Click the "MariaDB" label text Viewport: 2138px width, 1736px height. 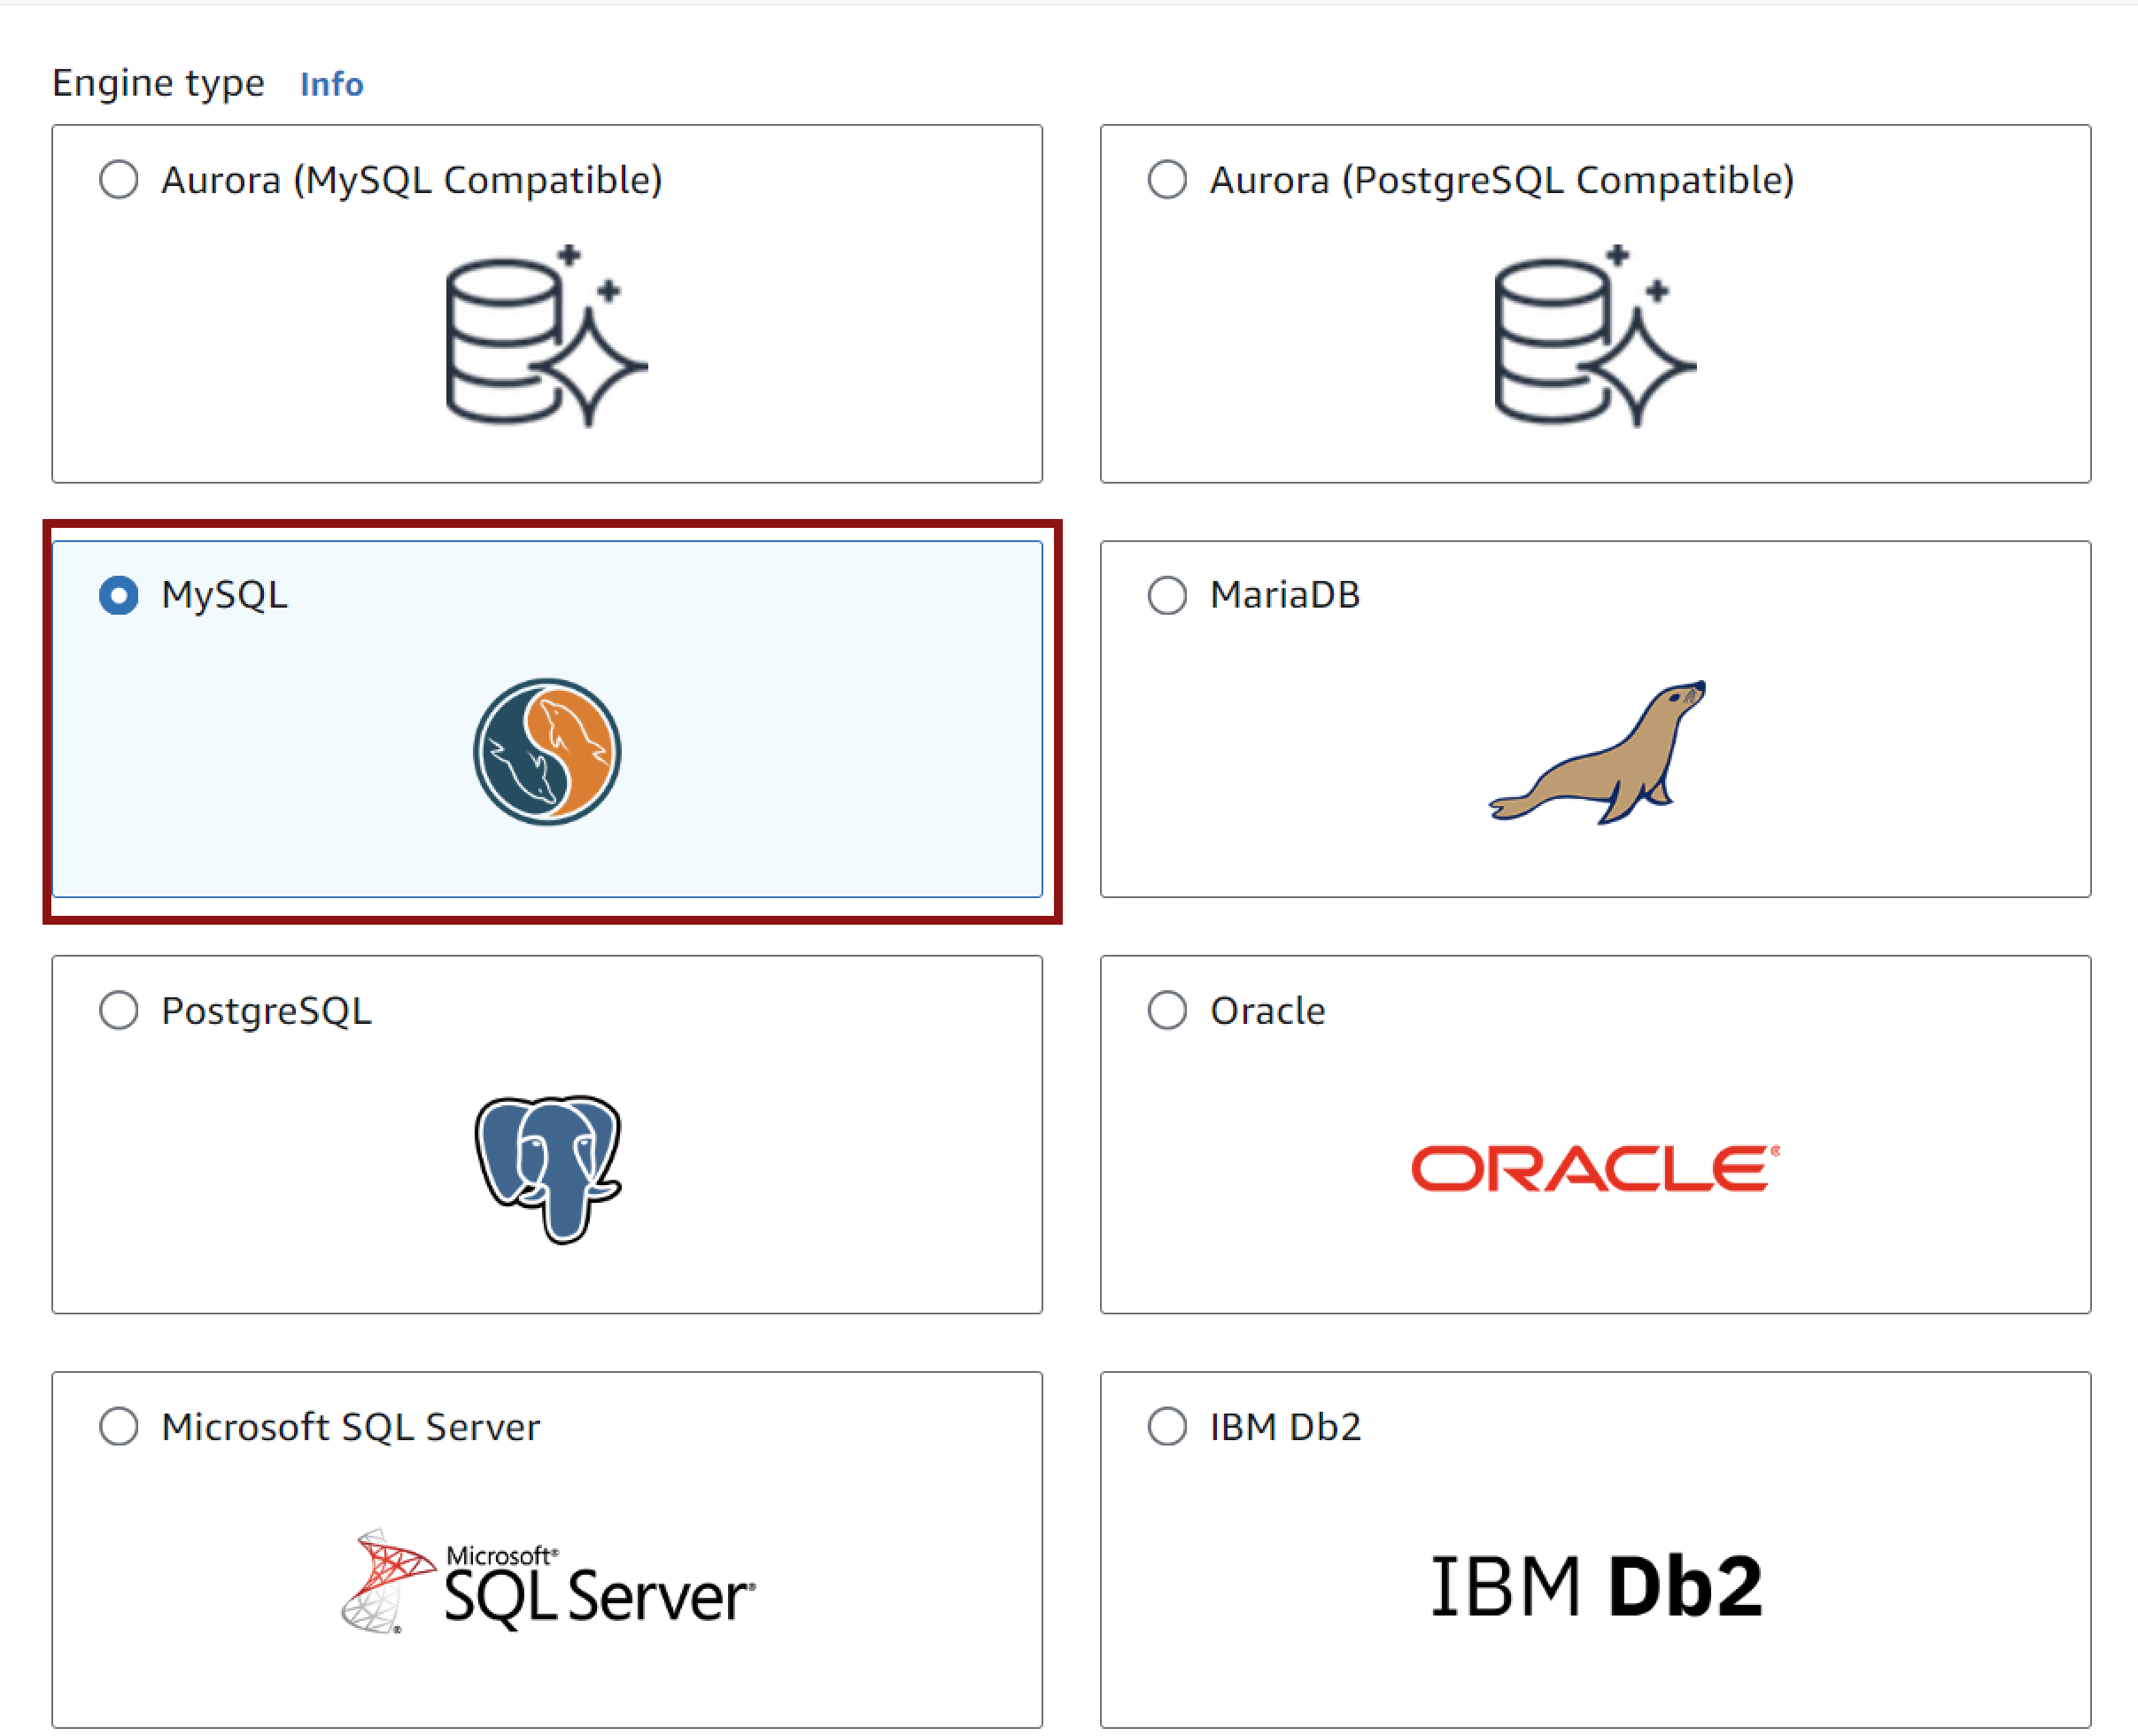click(1285, 596)
